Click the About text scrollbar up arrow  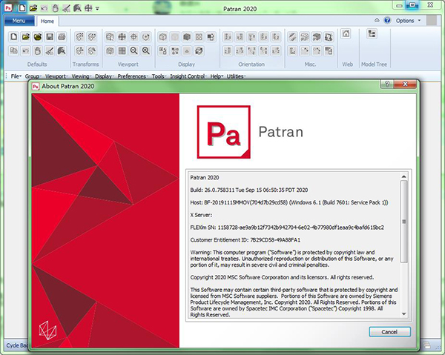[404, 176]
